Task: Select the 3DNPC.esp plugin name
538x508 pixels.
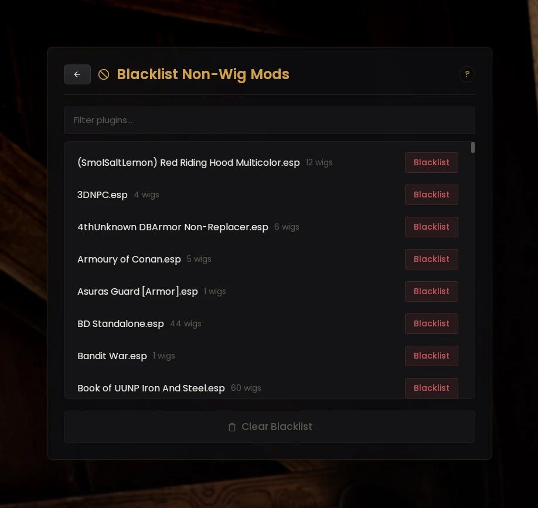Action: point(103,195)
